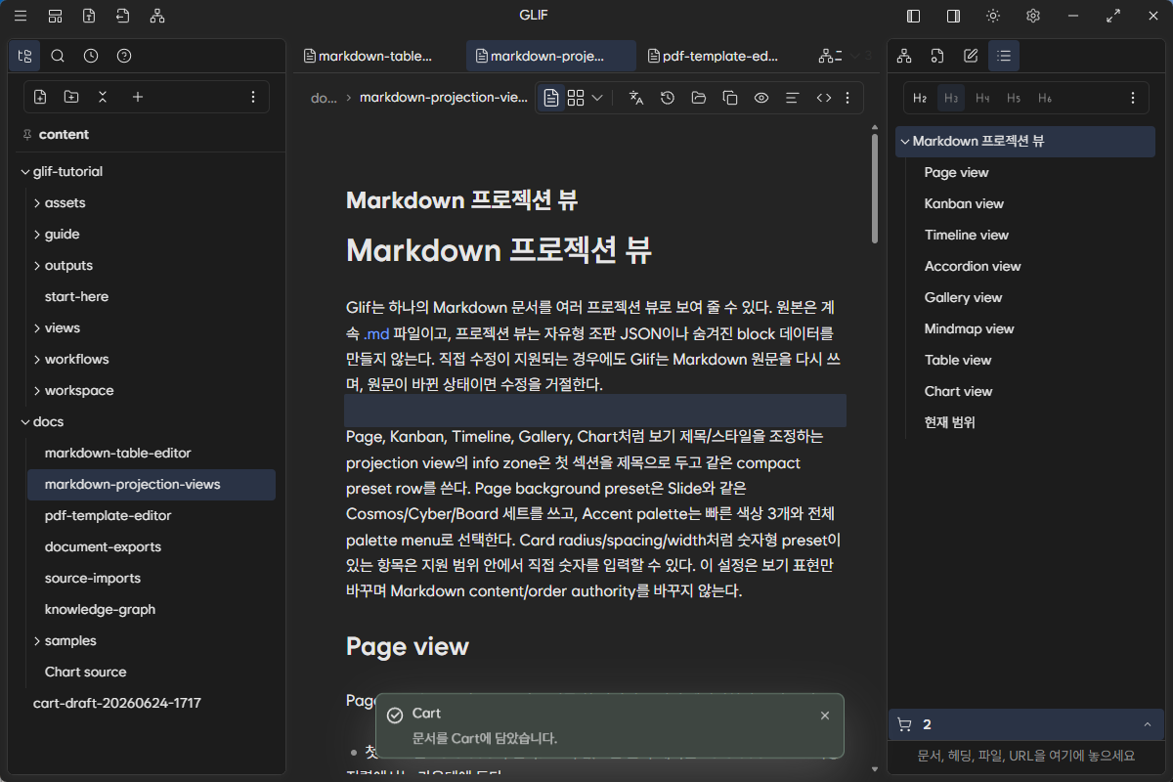Jump to Timeline view in outline
1173x782 pixels.
(967, 235)
